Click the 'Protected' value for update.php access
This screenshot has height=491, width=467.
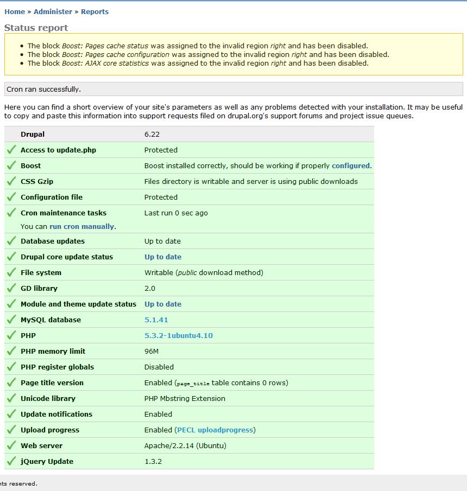[161, 150]
